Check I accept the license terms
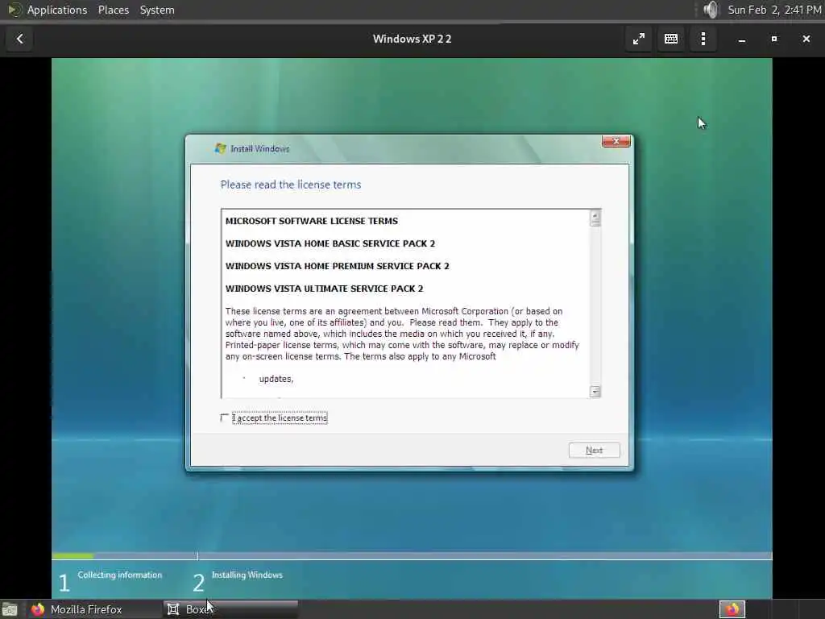825x619 pixels. click(x=224, y=418)
